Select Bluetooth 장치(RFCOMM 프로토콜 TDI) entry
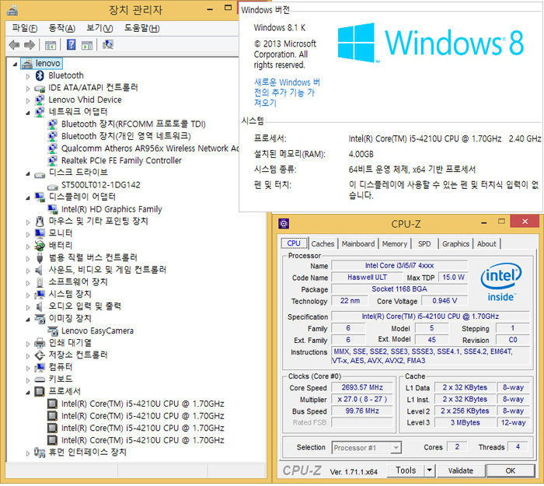 [134, 124]
